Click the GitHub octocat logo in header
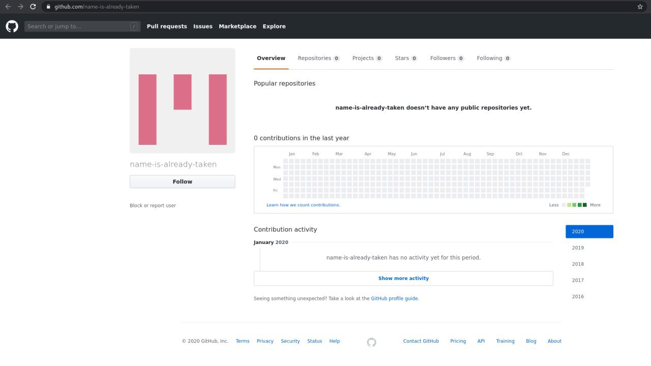This screenshot has height=366, width=651. (x=12, y=26)
